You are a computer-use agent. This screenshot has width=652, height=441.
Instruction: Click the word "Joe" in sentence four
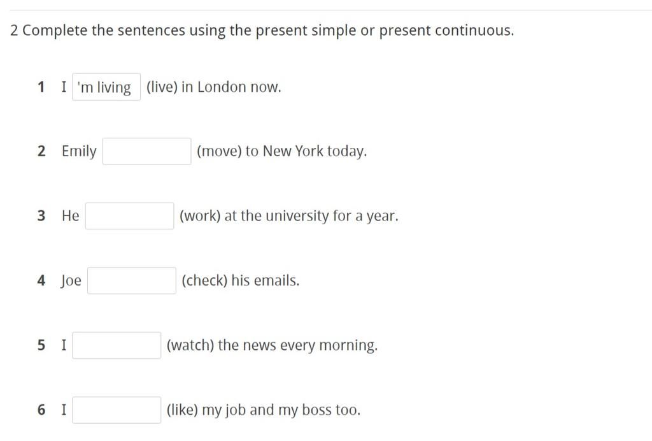(71, 281)
